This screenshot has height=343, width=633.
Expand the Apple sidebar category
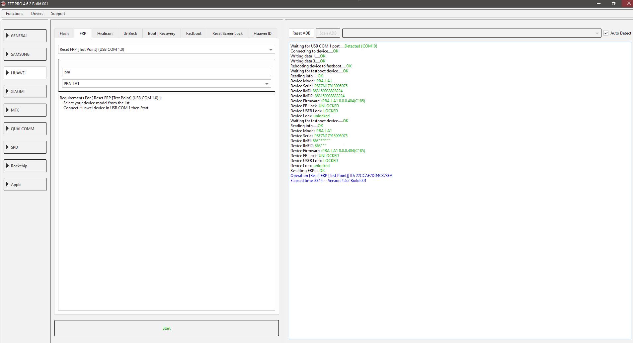pos(25,184)
